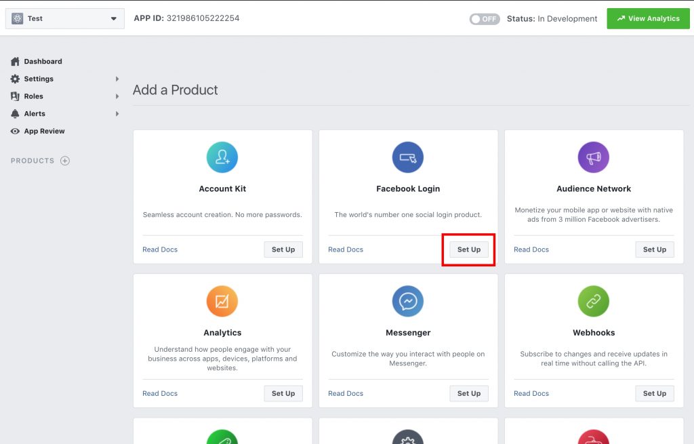
Task: Click the partially visible dark gear product icon
Action: click(x=407, y=437)
